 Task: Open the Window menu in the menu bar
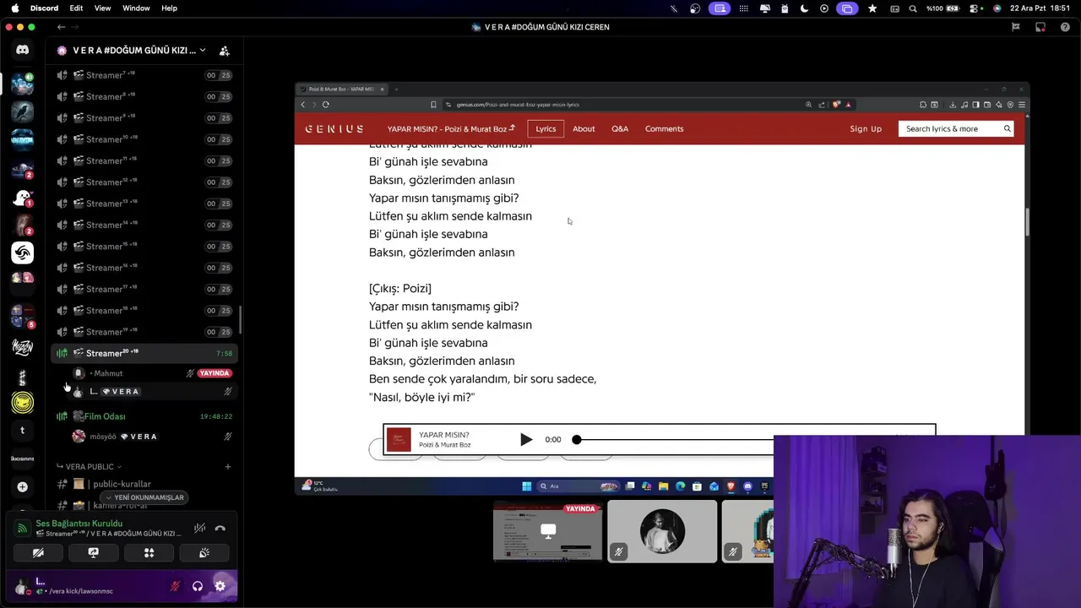pyautogui.click(x=136, y=8)
